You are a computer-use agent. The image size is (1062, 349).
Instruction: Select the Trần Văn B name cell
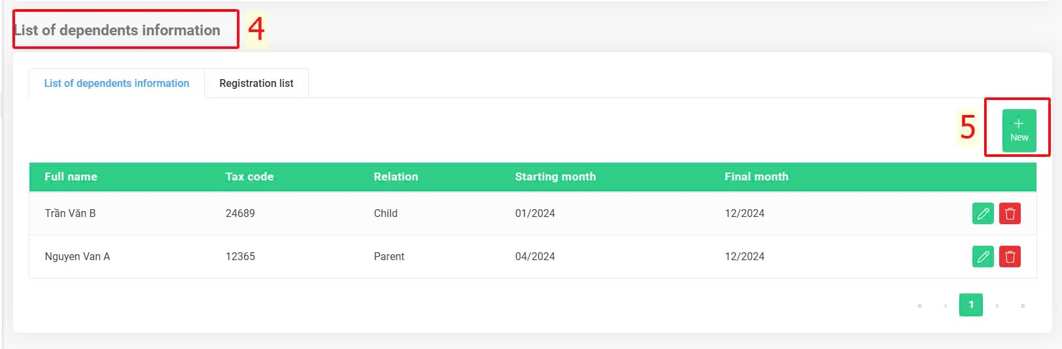coord(70,213)
